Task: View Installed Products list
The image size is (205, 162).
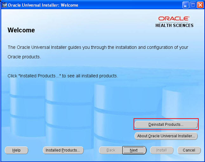Action: point(63,150)
